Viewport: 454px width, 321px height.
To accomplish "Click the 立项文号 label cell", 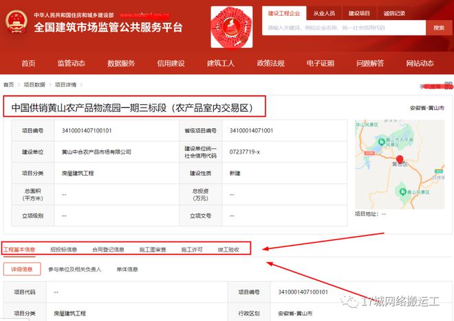I will (200, 215).
